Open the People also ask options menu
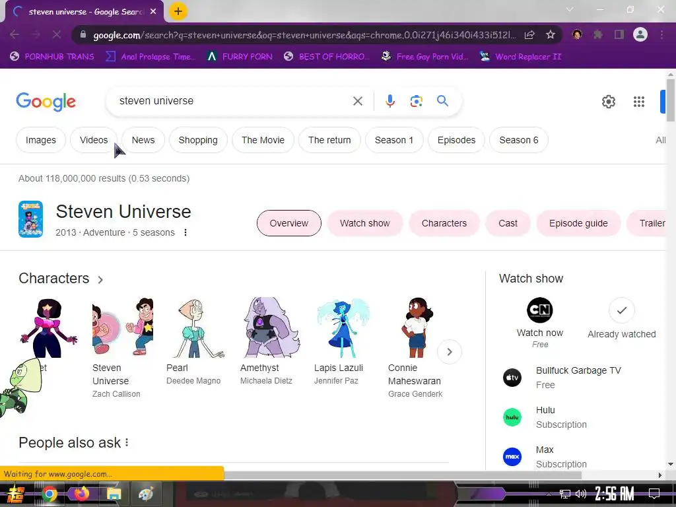The height and width of the screenshot is (507, 676). [x=127, y=442]
